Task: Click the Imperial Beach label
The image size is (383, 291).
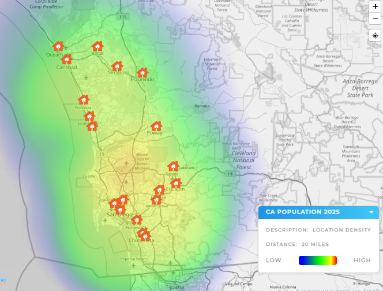Action: [x=133, y=259]
